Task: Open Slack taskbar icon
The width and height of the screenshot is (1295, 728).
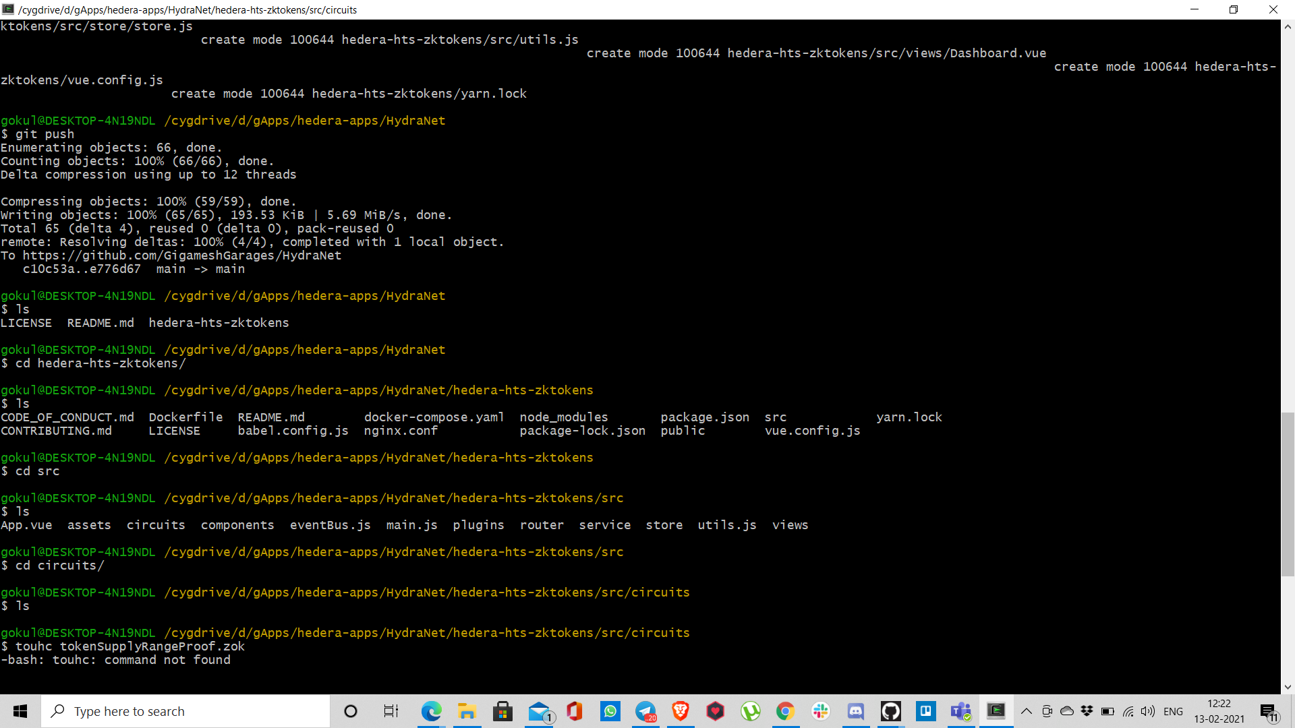Action: click(821, 711)
